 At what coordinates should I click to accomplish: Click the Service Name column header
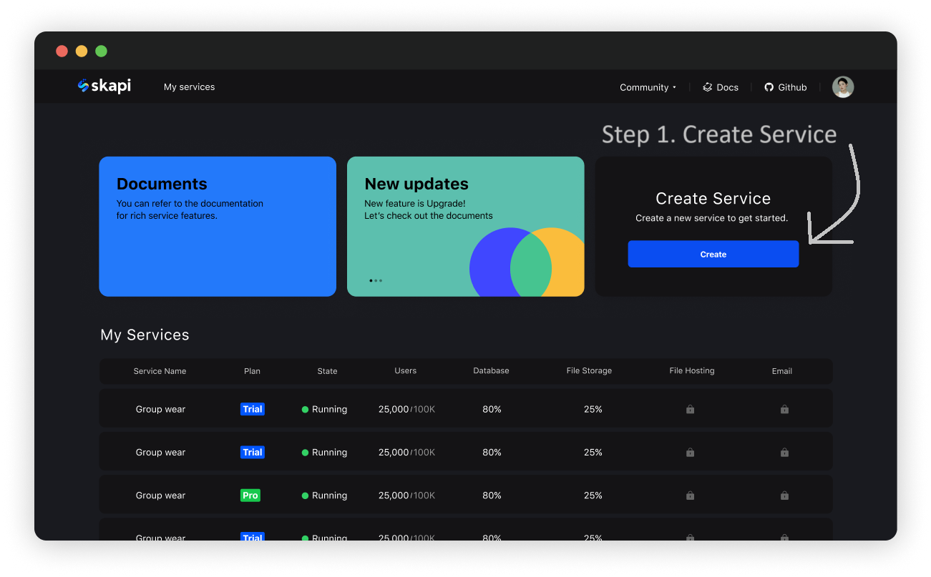(x=160, y=371)
